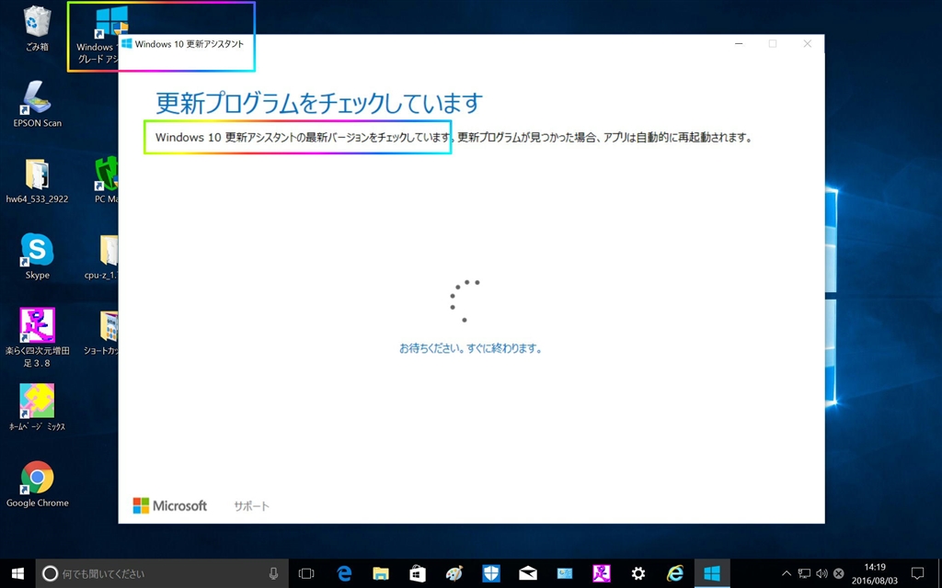
Task: Click the 更新プログラムをチェックしています heading
Action: (319, 103)
